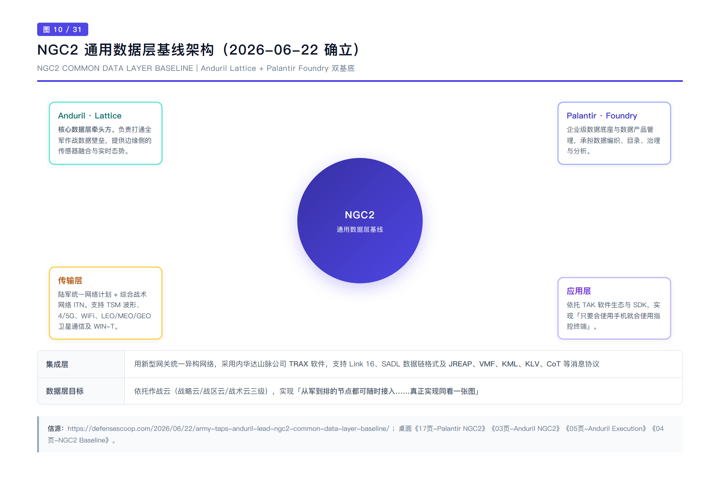Viewport: 720px width, 493px height.
Task: Click the "集成层" table row label
Action: click(57, 364)
